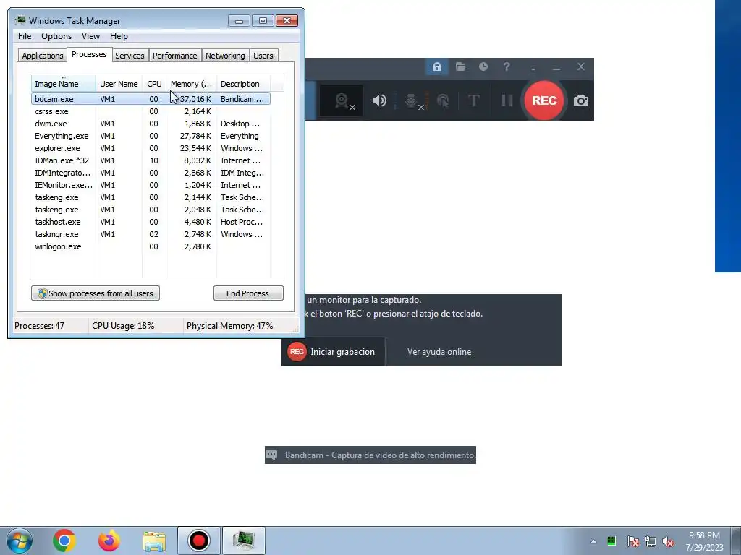Switch to Task Manager taskbar button
The width and height of the screenshot is (741, 555).
(244, 541)
